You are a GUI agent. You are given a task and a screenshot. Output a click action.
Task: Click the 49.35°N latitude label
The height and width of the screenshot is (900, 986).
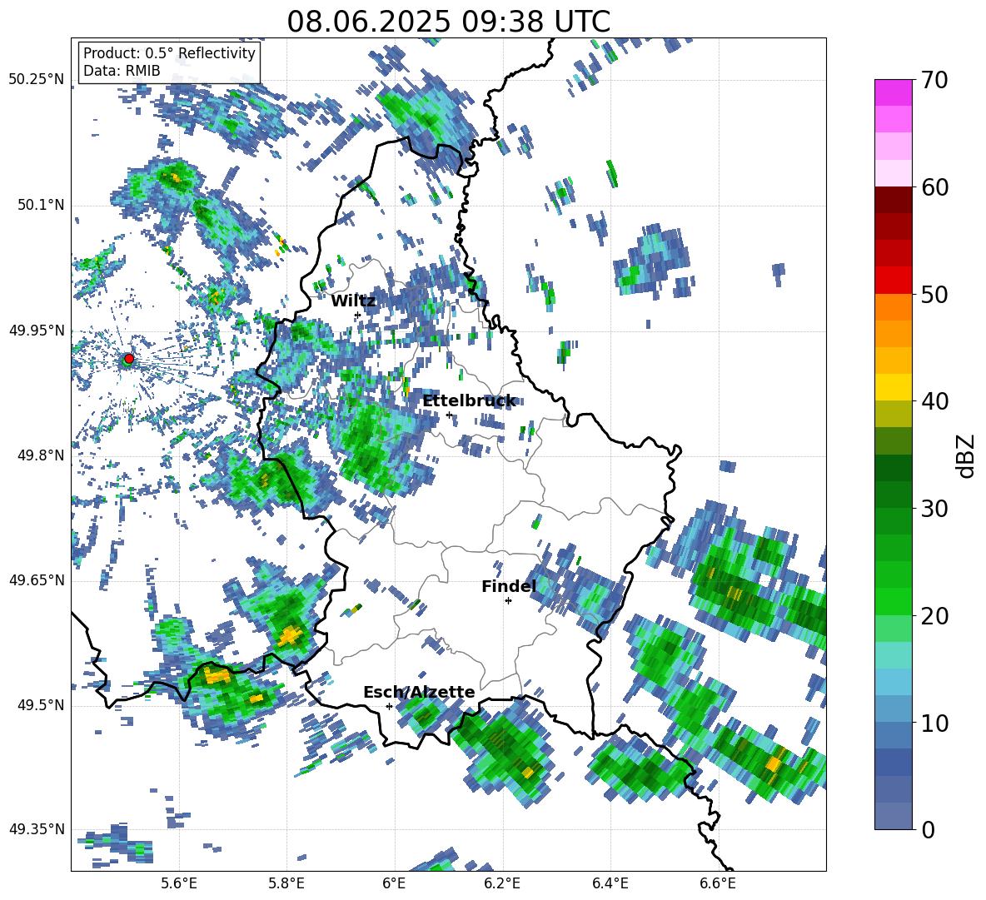[37, 829]
